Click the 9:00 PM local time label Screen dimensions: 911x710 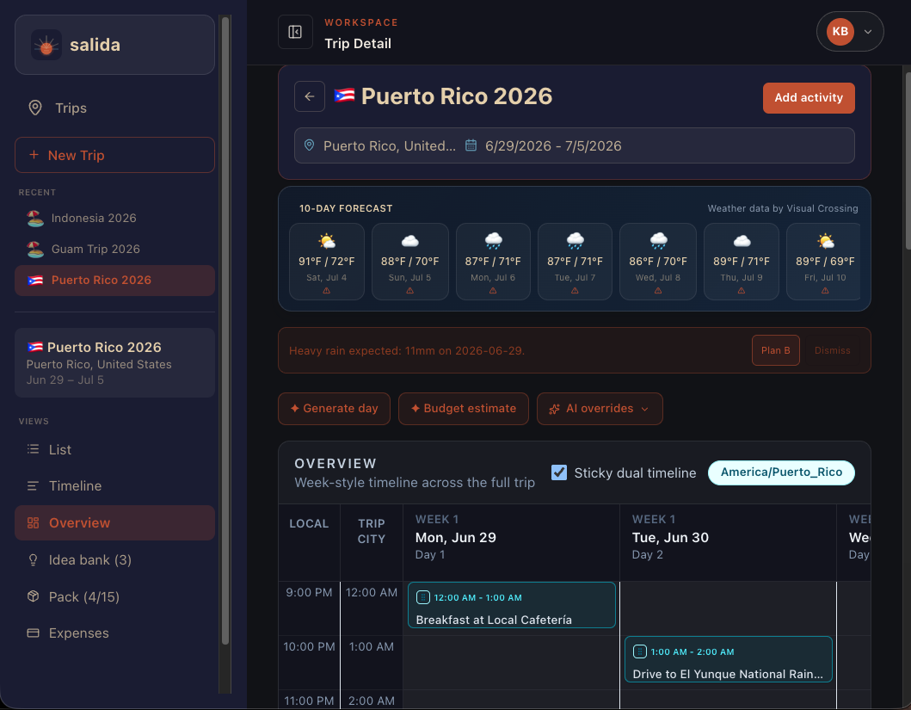[x=309, y=593]
